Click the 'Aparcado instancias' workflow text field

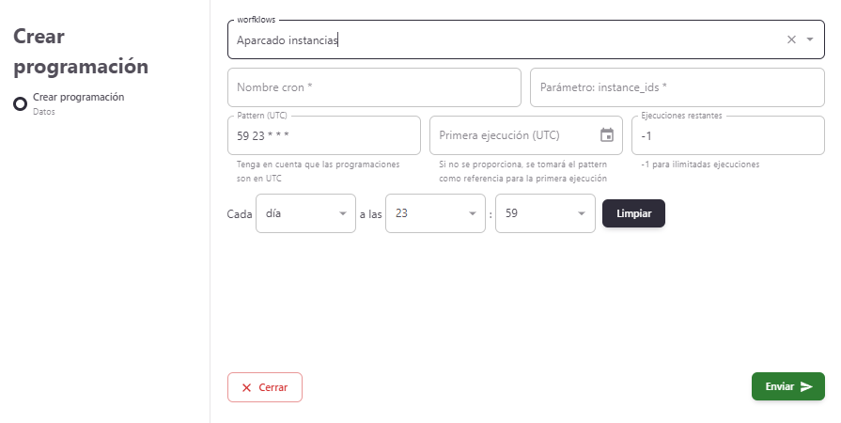pos(507,40)
